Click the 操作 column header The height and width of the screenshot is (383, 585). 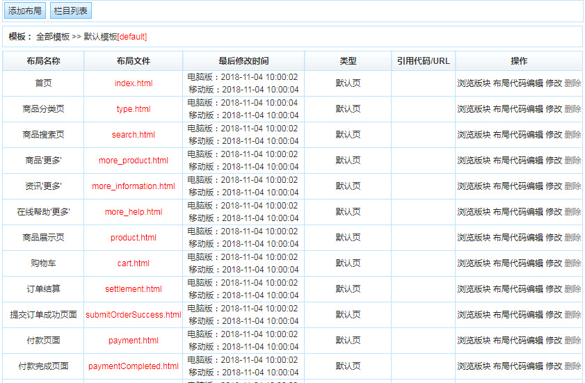click(519, 60)
